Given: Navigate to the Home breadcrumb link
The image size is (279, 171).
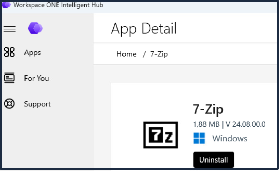Looking at the screenshot, I should pos(127,54).
